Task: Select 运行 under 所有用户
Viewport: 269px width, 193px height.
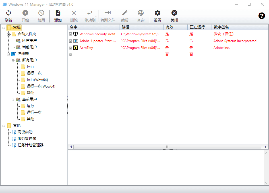Action: (x=30, y=67)
